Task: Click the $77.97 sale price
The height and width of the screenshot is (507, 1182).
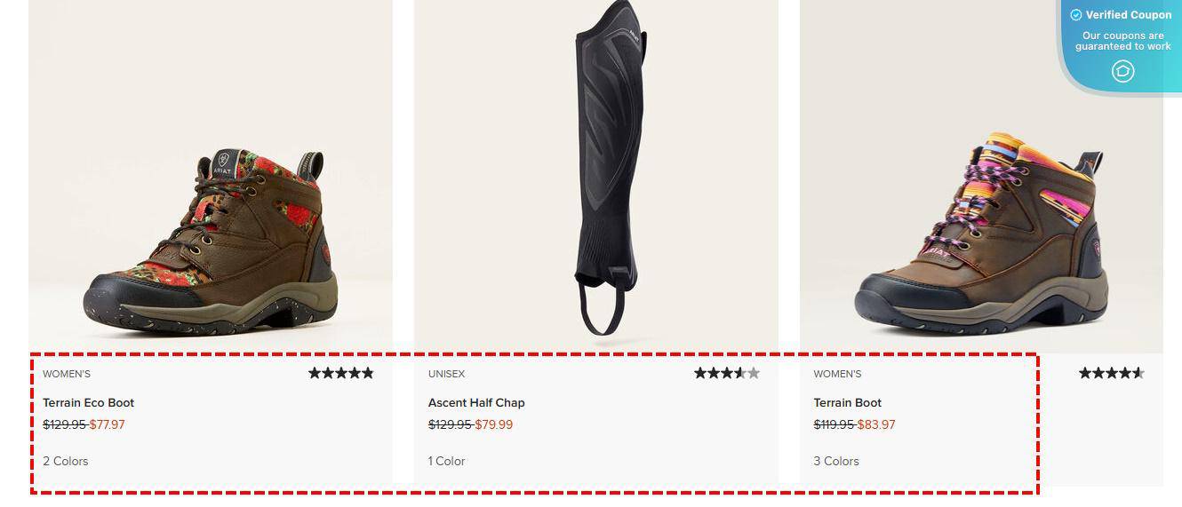Action: [108, 424]
